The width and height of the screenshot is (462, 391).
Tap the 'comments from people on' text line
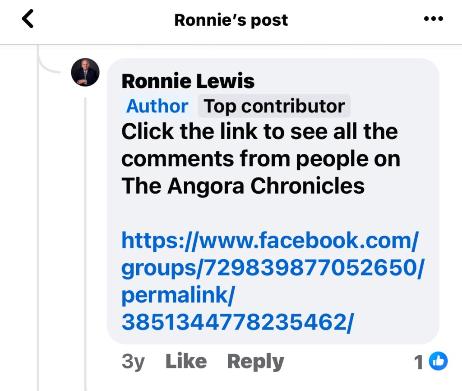(x=261, y=158)
